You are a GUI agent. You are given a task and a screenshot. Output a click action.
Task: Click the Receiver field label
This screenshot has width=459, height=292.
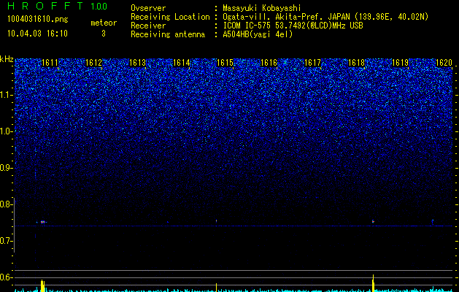point(148,26)
